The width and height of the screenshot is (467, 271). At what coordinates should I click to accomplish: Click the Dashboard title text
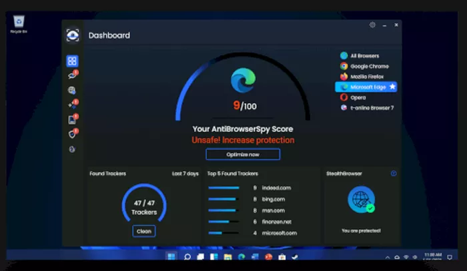click(x=109, y=35)
